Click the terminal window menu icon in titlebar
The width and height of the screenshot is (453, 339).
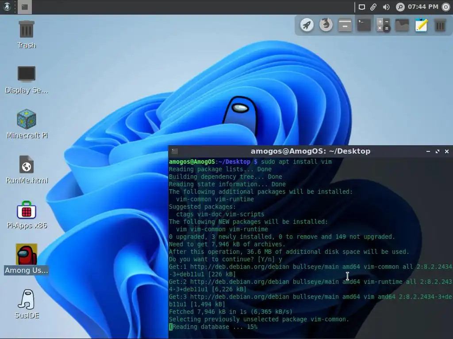[174, 151]
